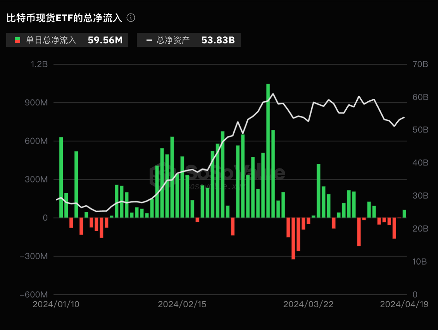This screenshot has height=330, width=438.
Task: Click the info icon beside the chart title
Action: 131,18
